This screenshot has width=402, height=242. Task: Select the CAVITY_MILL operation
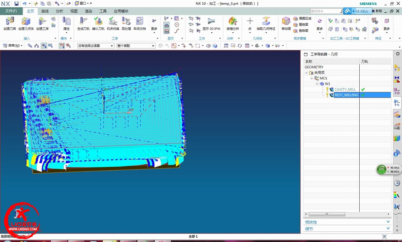pos(345,89)
